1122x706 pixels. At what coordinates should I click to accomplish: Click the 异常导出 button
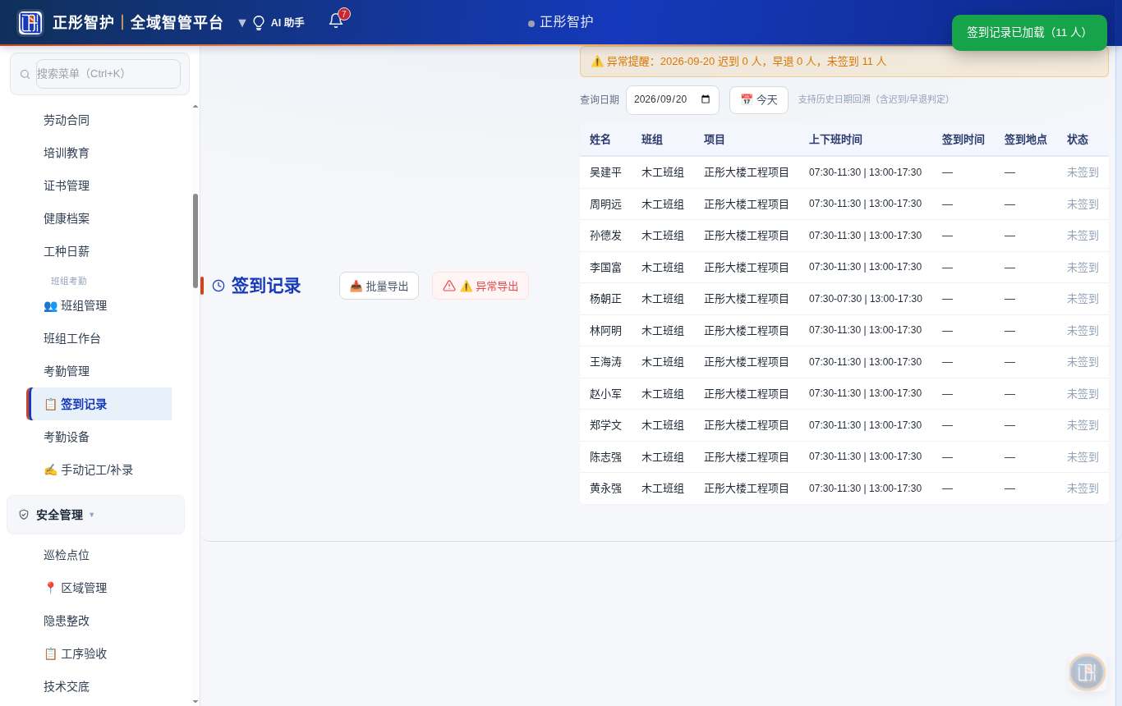(x=481, y=286)
